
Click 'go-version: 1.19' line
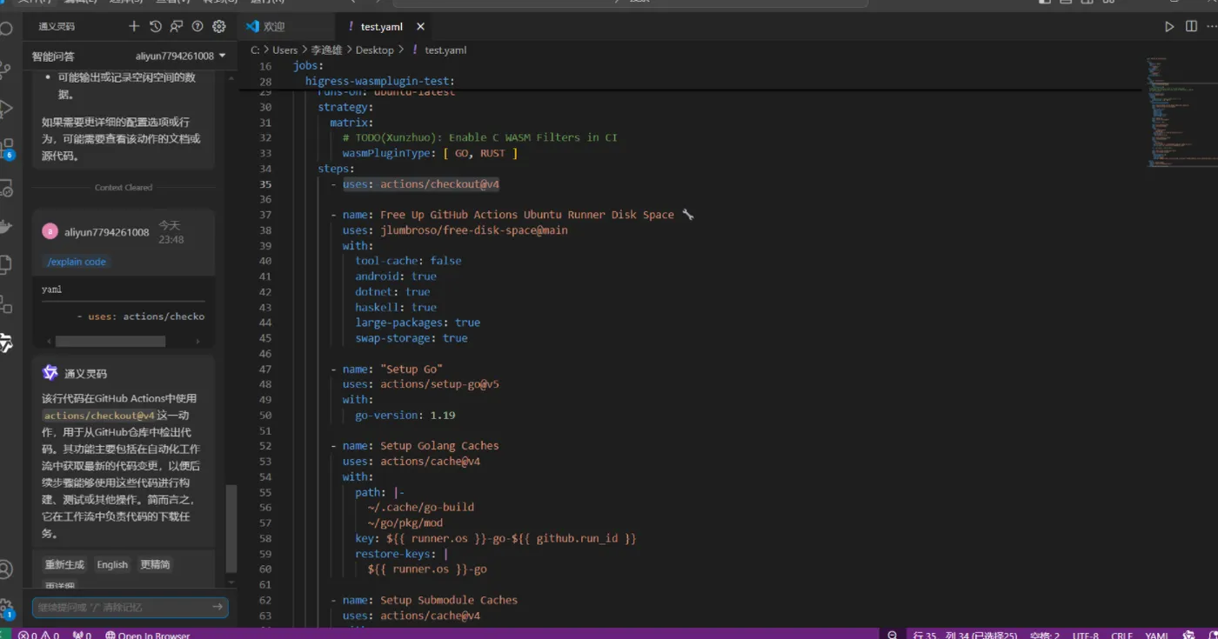(405, 416)
